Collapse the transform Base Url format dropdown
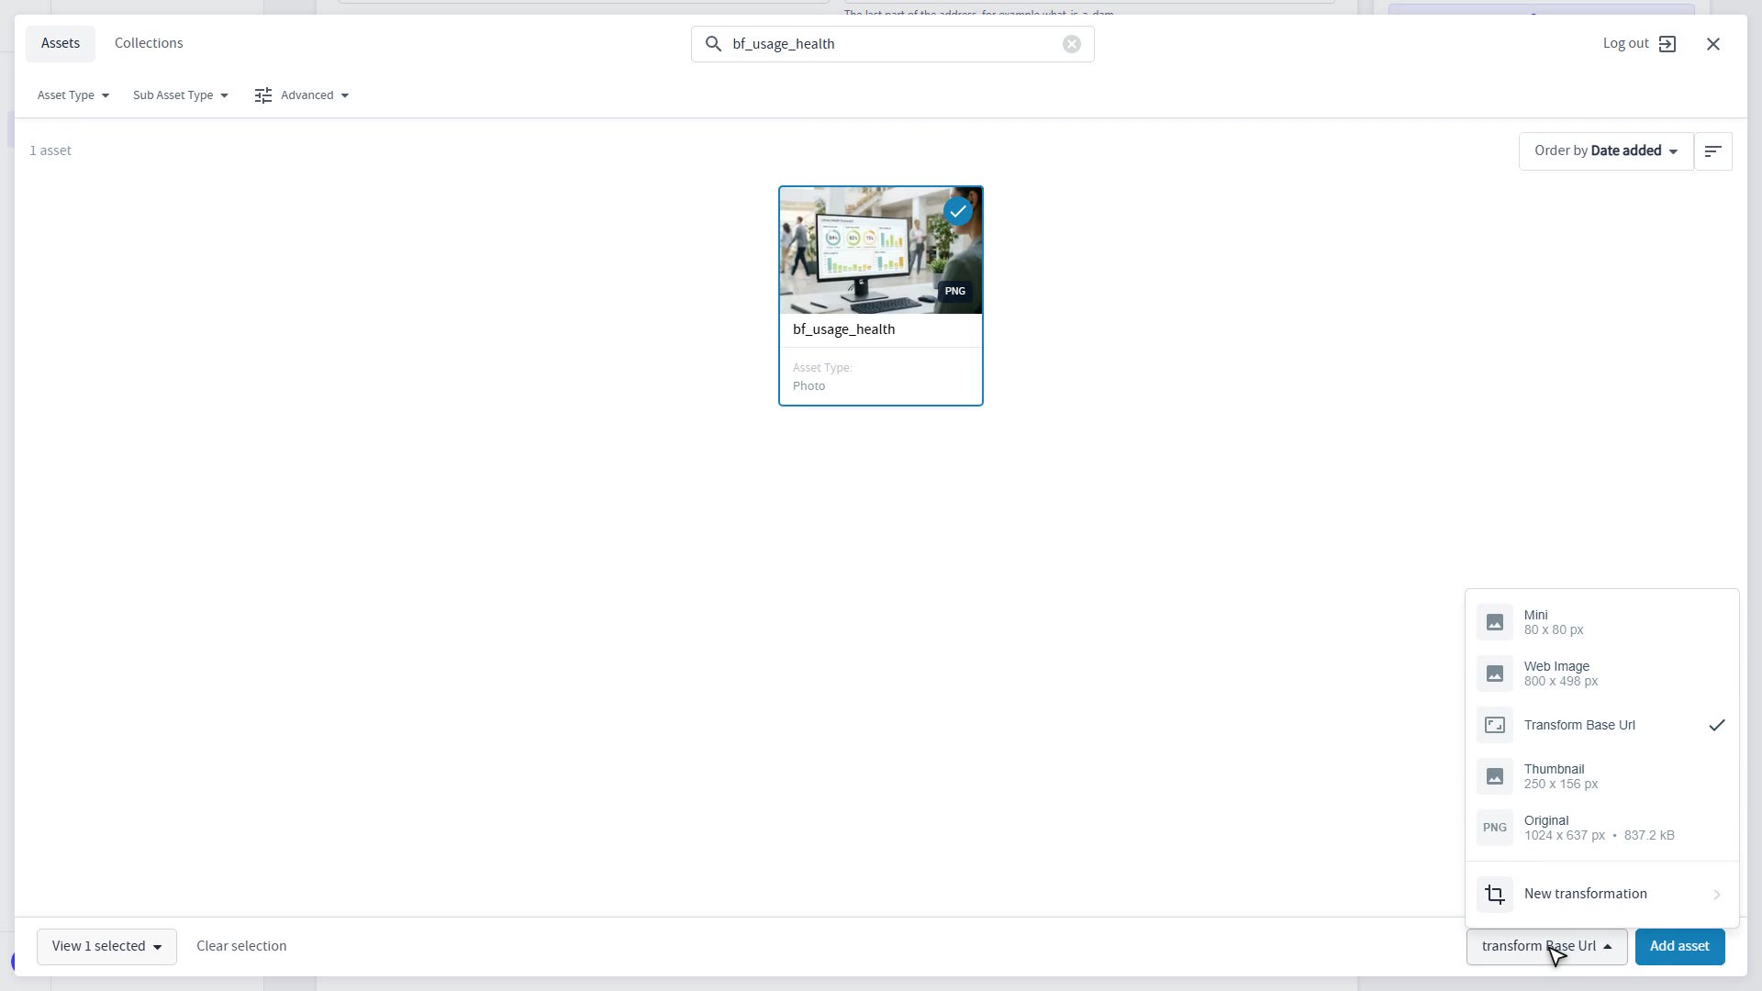The image size is (1762, 991). click(1546, 947)
